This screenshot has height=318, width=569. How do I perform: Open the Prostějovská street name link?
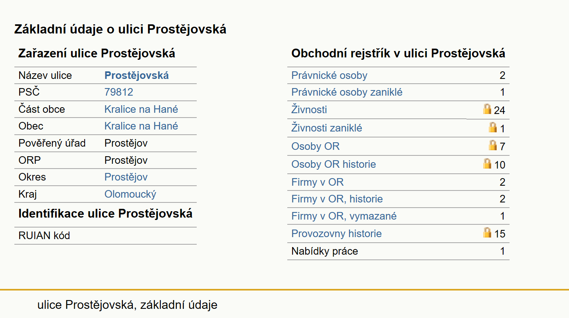click(x=136, y=75)
